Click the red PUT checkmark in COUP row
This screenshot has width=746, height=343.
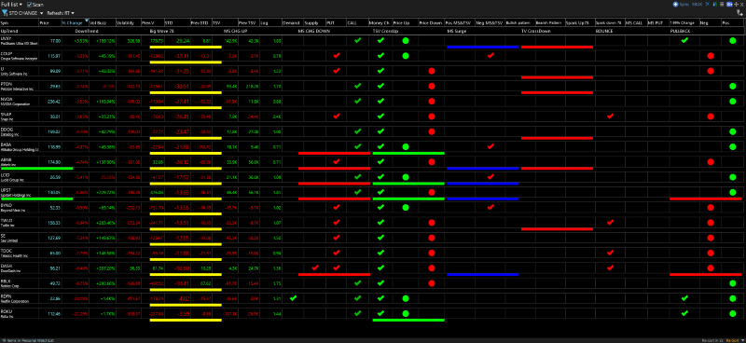(x=337, y=56)
